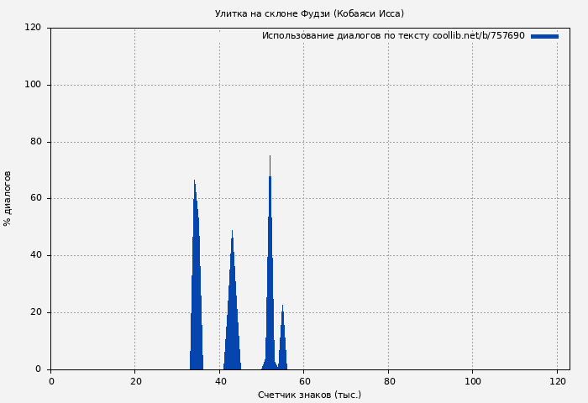Image resolution: width=588 pixels, height=403 pixels.
Task: Click the 20 tick label on horizontal axis
Action: (135, 381)
